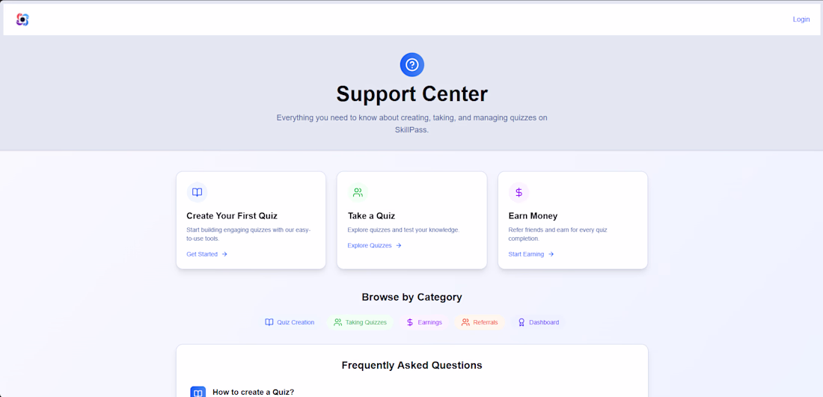Click the arrow next to Start Earning
Viewport: 823px width, 397px height.
click(551, 254)
